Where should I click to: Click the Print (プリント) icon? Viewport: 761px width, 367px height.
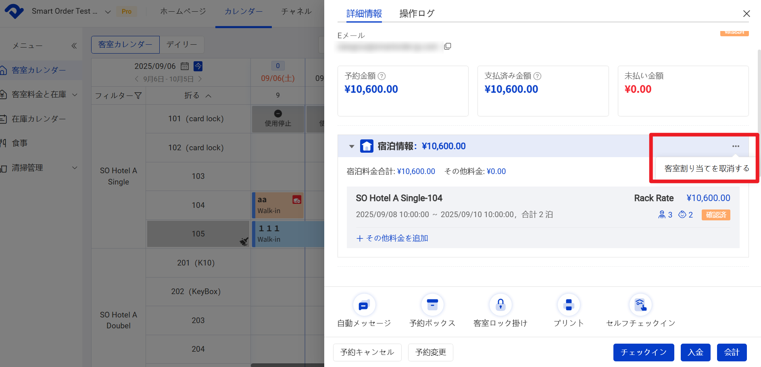568,305
